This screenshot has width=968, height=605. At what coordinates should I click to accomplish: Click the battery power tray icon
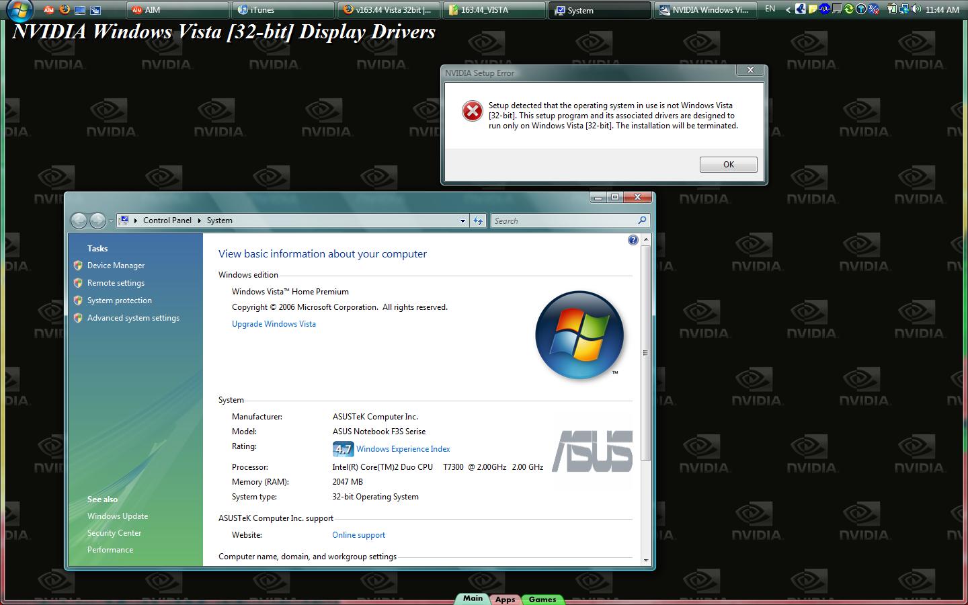click(x=892, y=9)
